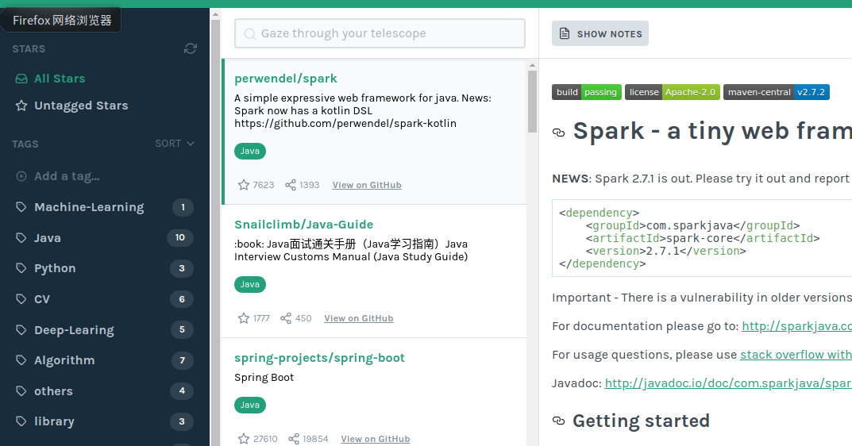This screenshot has height=446, width=852.
Task: Click tag icon beside CV
Action: click(x=21, y=299)
